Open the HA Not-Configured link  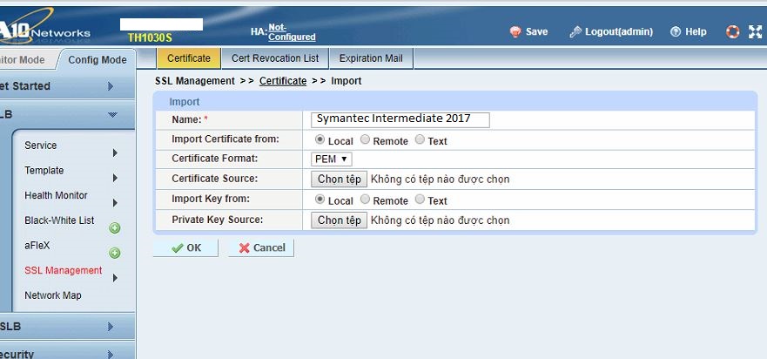click(291, 32)
